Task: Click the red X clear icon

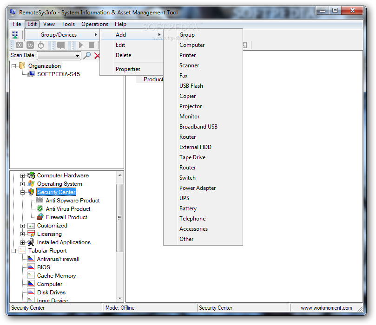Action: (x=97, y=56)
